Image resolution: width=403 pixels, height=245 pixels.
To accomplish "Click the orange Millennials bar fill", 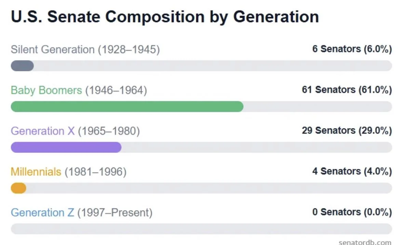I will [x=18, y=188].
